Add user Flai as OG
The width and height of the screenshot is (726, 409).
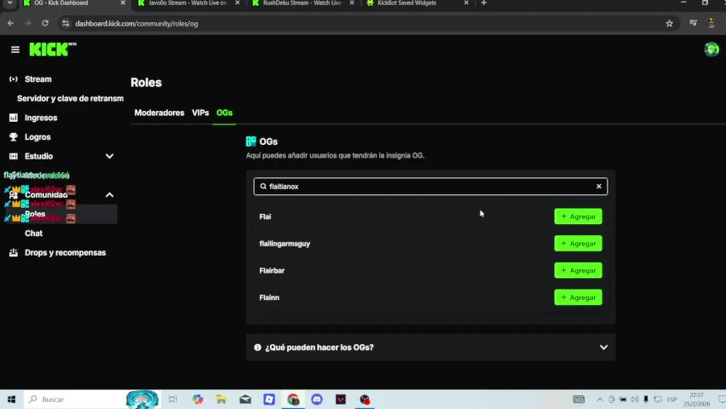(x=578, y=216)
